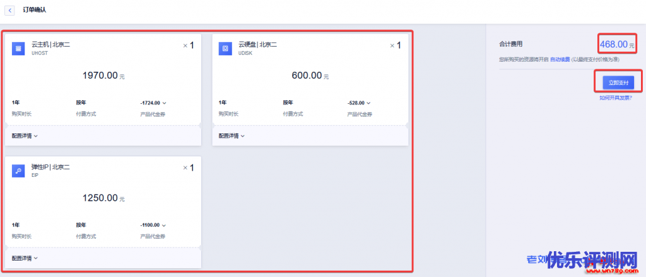Expand 配置详情 on the 云主机 card
The image size is (646, 277).
pyautogui.click(x=25, y=136)
